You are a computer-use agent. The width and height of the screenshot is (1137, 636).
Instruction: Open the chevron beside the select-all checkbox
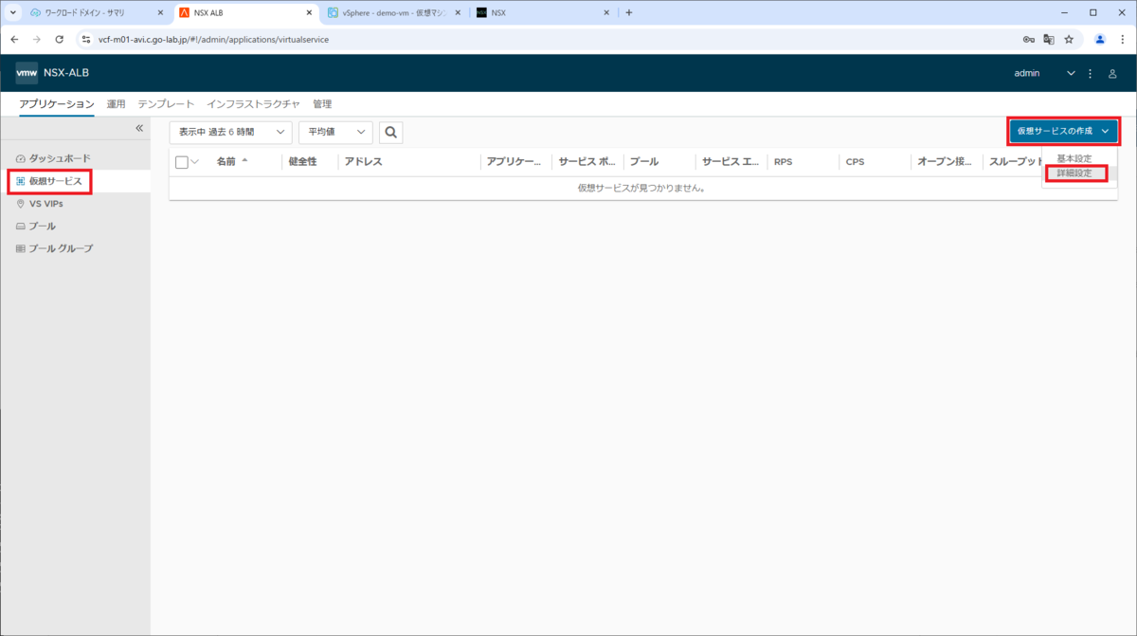(195, 162)
